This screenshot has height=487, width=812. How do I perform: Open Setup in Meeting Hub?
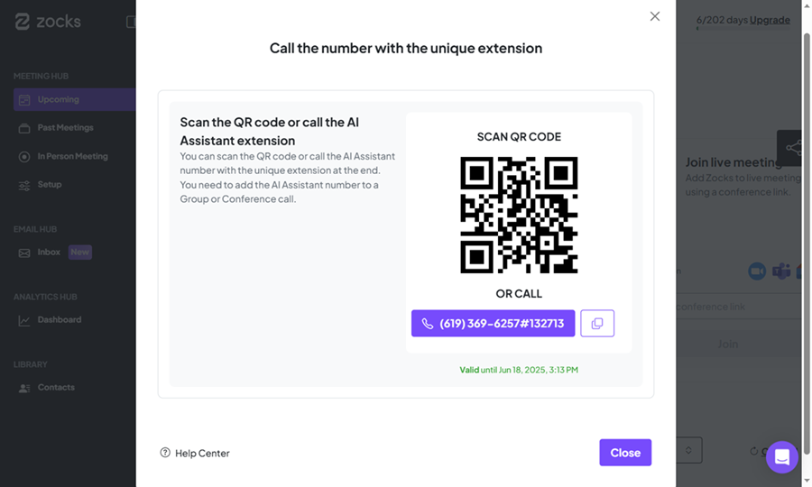tap(50, 184)
